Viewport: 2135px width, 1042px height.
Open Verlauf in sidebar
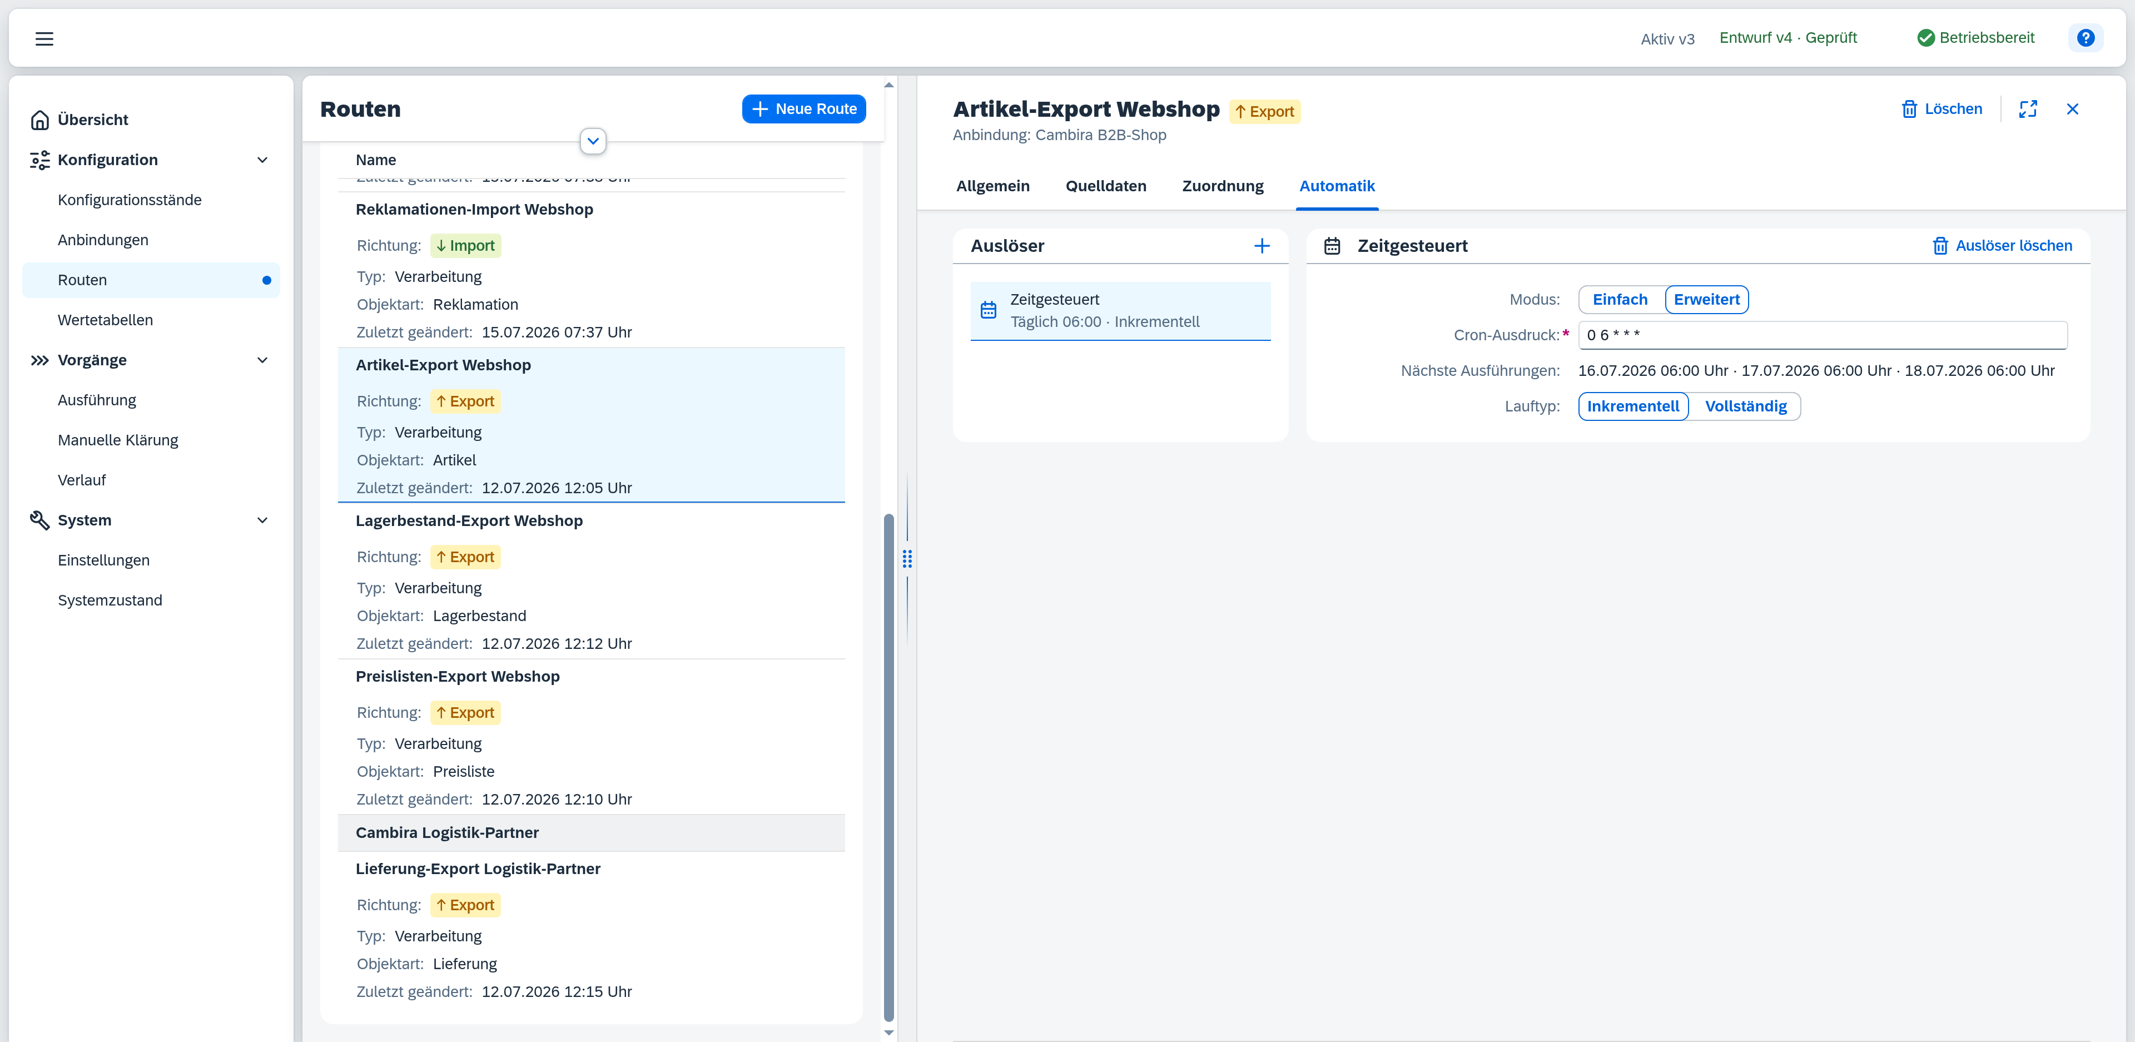point(151,481)
